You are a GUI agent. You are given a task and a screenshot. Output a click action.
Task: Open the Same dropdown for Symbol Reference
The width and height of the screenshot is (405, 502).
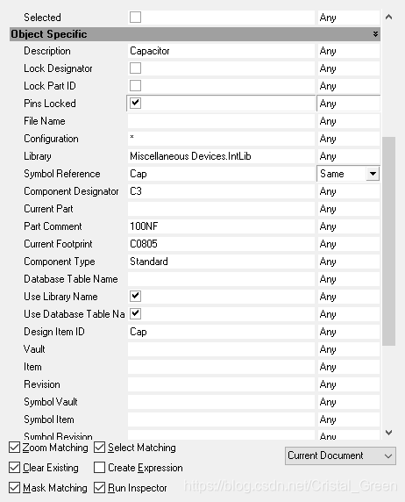[x=373, y=174]
